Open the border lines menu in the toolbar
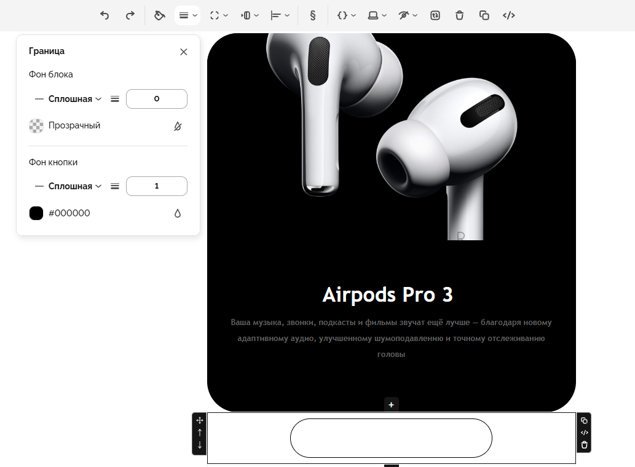The height and width of the screenshot is (467, 635). [187, 15]
